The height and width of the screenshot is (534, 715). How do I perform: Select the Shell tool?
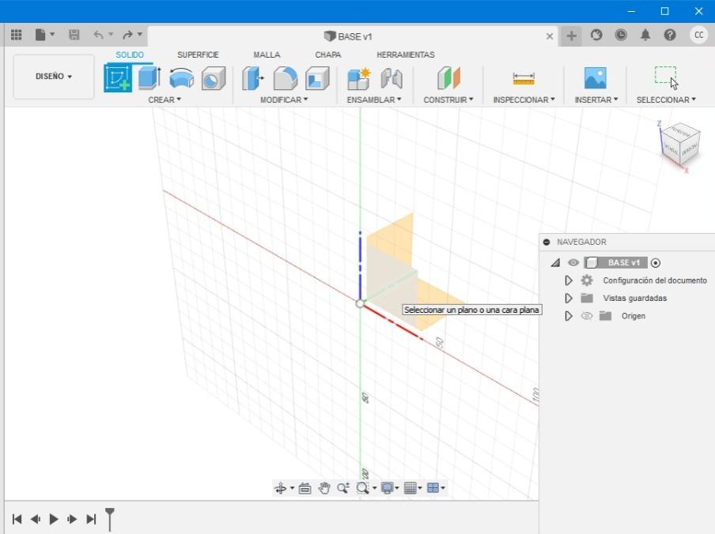click(x=317, y=78)
